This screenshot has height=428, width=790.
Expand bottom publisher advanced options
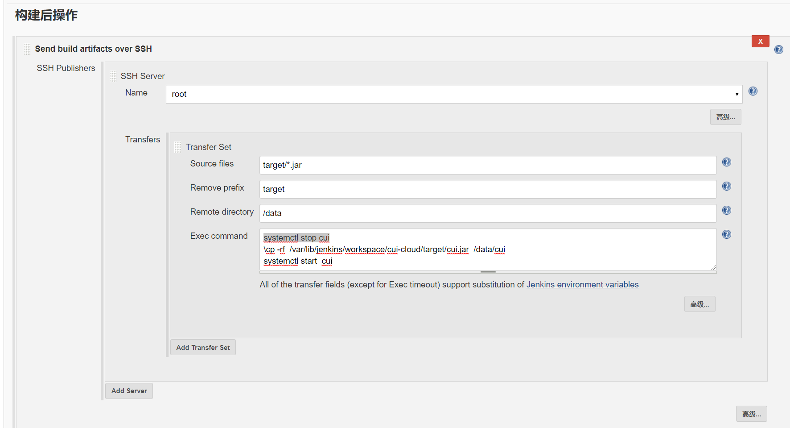point(751,414)
